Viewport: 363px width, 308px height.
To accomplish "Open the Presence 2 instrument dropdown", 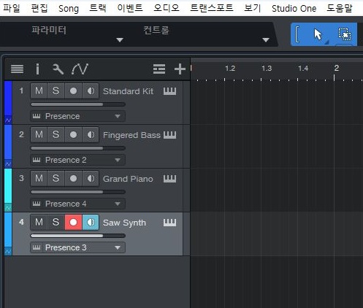I will 78,160.
